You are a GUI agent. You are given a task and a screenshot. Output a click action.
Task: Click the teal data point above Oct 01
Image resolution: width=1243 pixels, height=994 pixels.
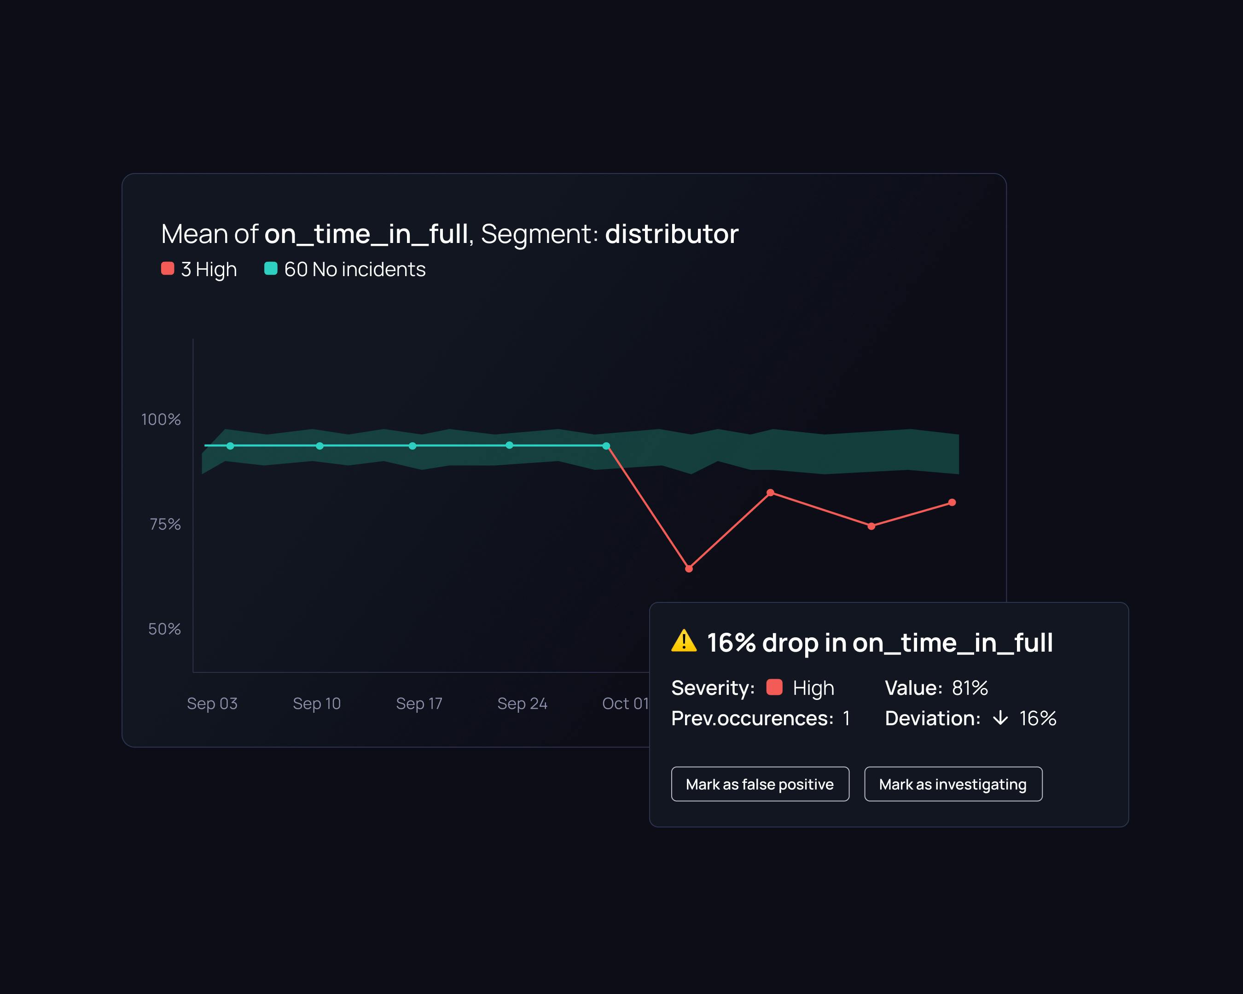click(606, 446)
